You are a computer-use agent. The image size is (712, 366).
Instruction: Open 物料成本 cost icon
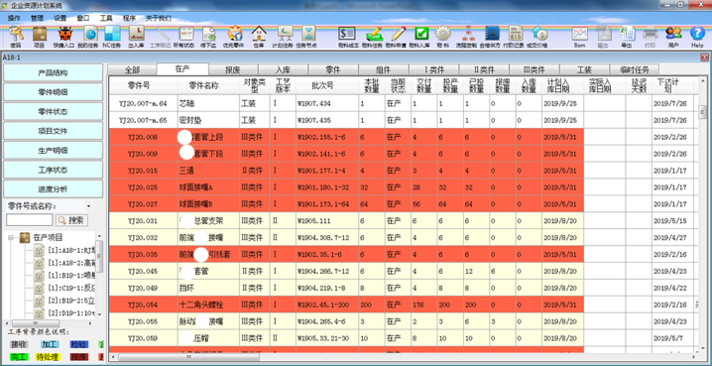pyautogui.click(x=348, y=37)
